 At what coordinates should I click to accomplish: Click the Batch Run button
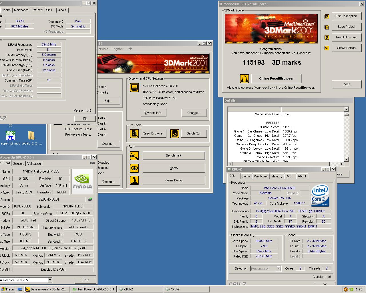click(x=194, y=133)
